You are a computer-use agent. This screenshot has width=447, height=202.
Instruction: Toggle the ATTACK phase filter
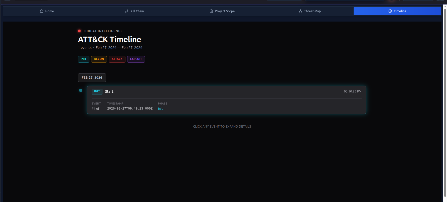tap(117, 59)
